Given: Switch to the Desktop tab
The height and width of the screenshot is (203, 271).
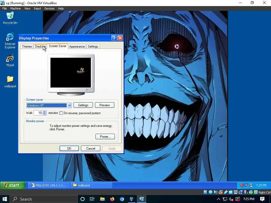Looking at the screenshot, I should [40, 47].
